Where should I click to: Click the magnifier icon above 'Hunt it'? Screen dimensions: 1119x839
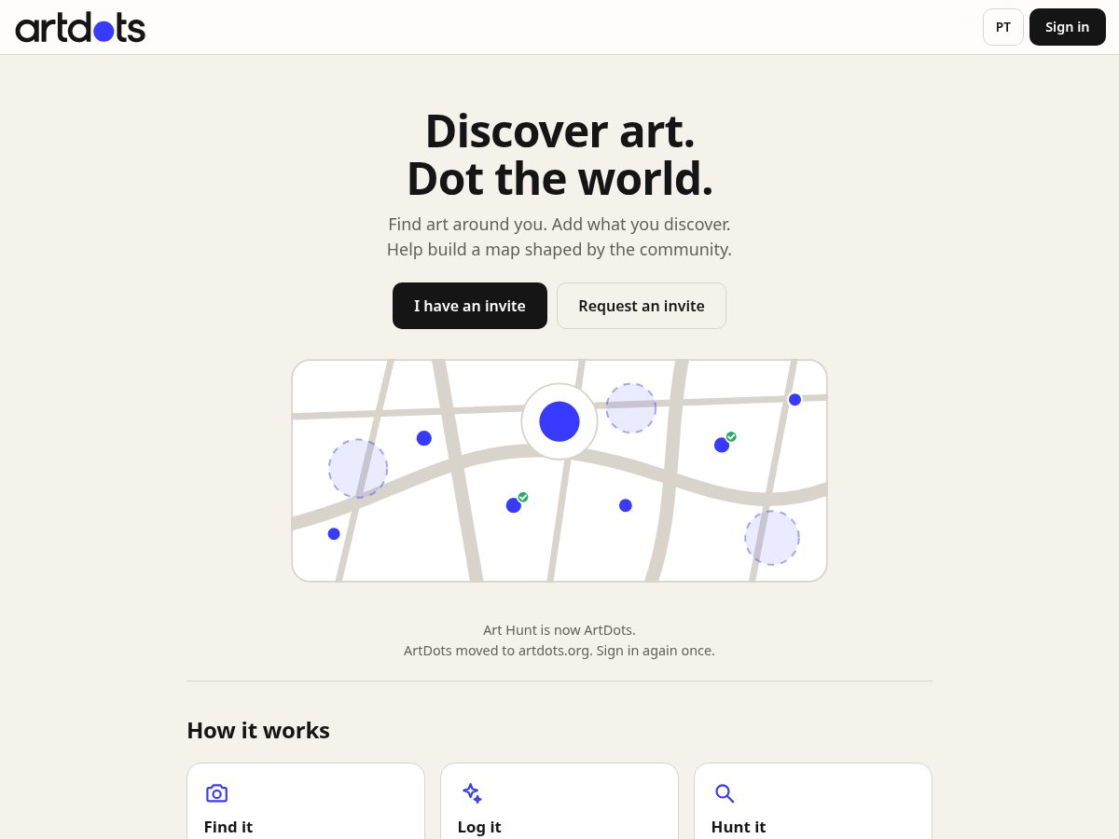click(725, 793)
